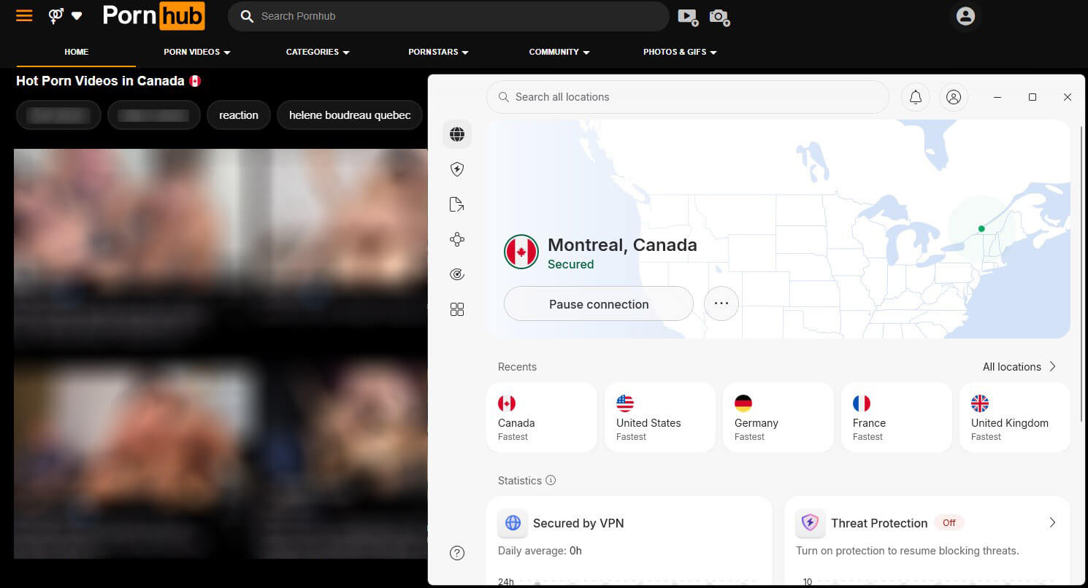The image size is (1088, 588).
Task: Open the shield Threat Protection sidebar icon
Action: coord(457,169)
